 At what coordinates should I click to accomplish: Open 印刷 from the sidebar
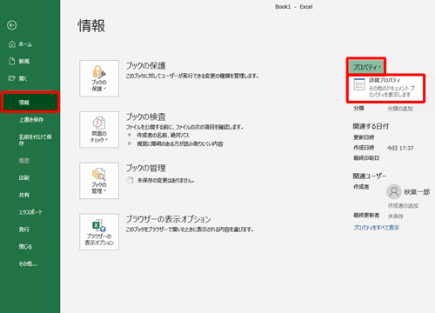[24, 177]
